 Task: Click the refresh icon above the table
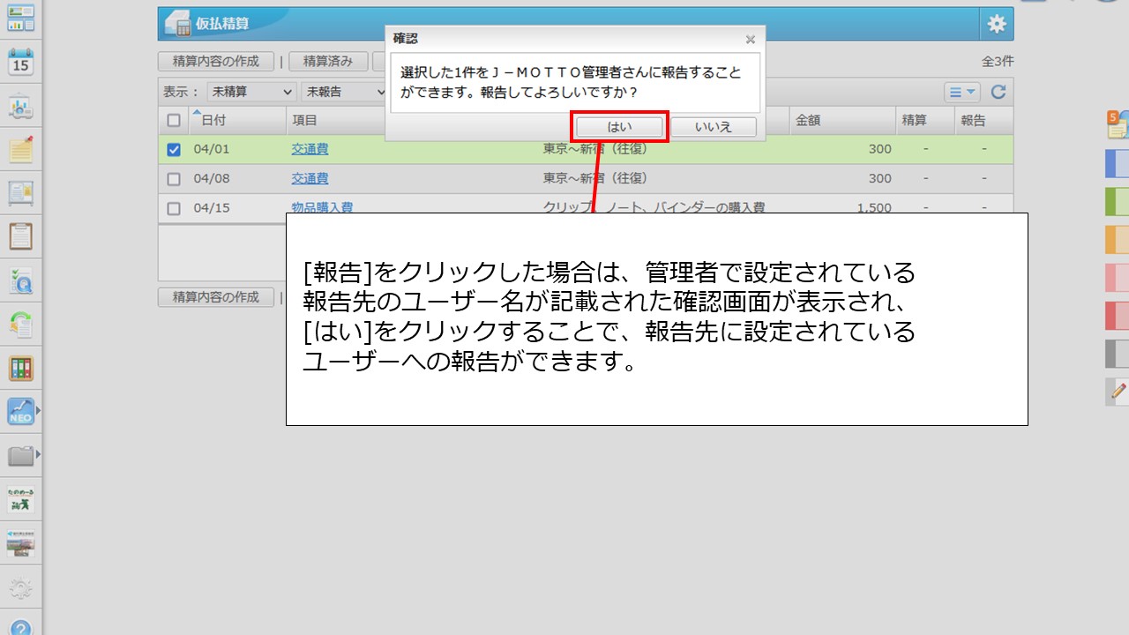[998, 92]
